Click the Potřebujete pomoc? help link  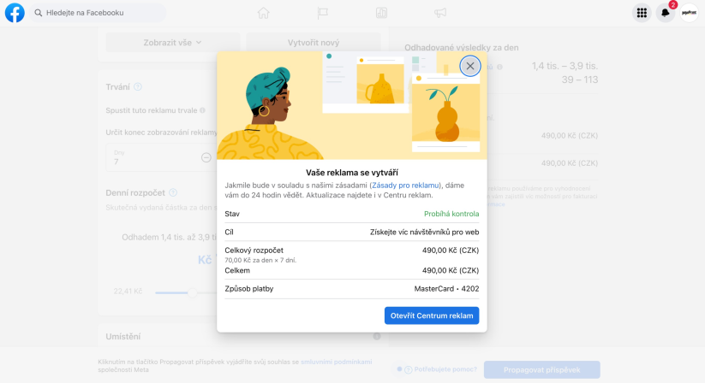tap(445, 369)
